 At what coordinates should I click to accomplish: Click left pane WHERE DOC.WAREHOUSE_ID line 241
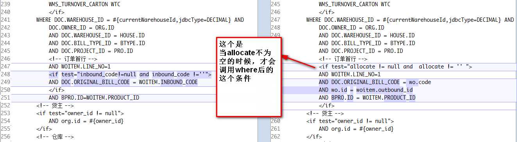(140, 20)
